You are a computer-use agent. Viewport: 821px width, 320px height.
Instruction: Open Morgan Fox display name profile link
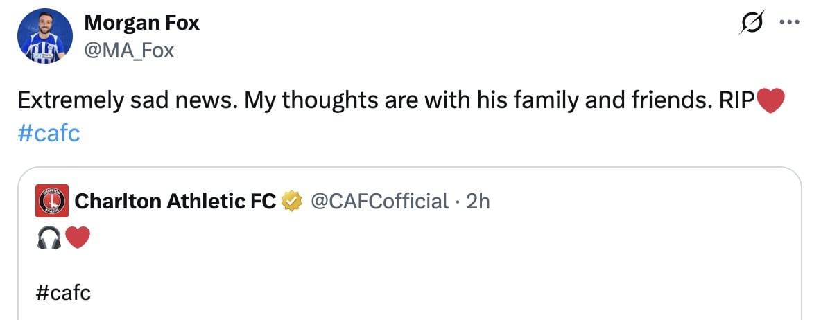[141, 23]
